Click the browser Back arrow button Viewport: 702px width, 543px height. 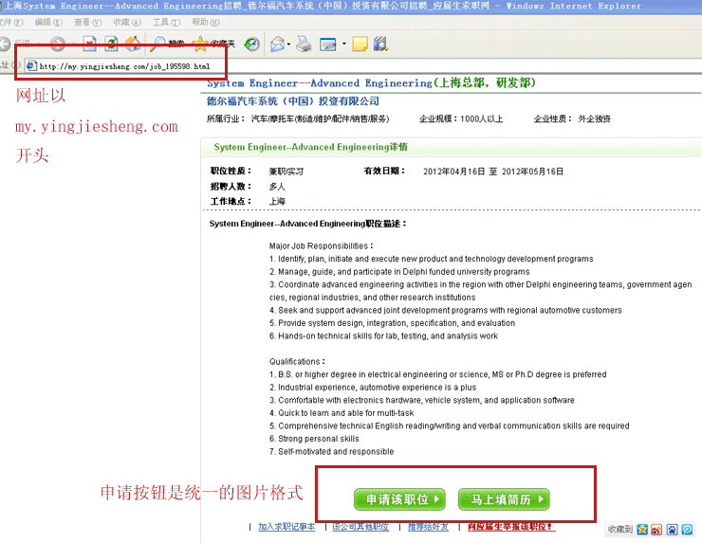tap(5, 44)
